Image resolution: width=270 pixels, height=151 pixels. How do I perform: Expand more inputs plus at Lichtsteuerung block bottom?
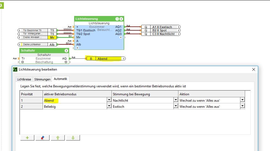pyautogui.click(x=77, y=48)
